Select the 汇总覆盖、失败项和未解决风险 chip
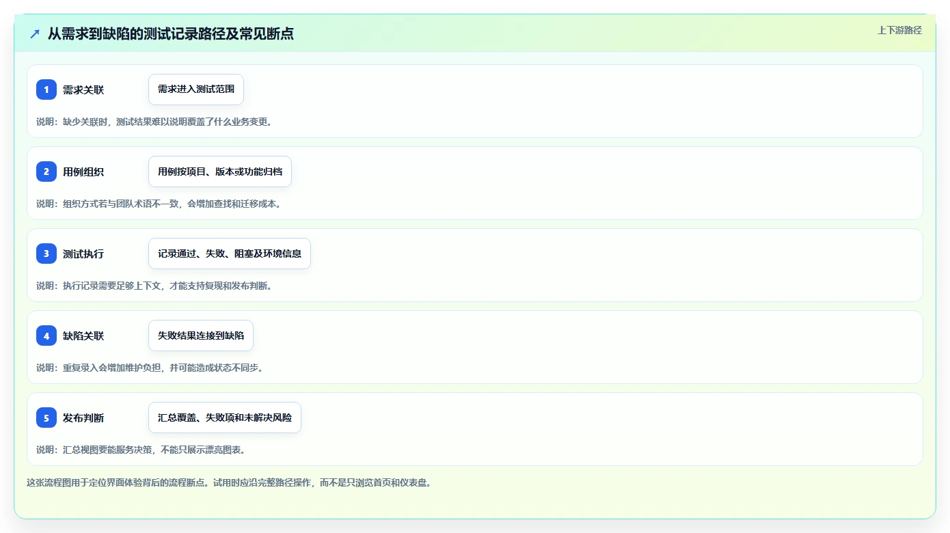The width and height of the screenshot is (950, 533). 225,418
